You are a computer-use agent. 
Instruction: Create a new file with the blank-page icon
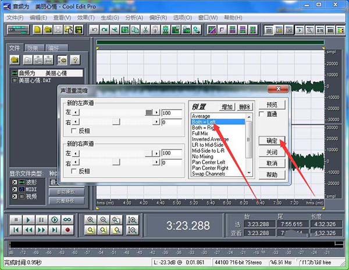click(x=37, y=30)
